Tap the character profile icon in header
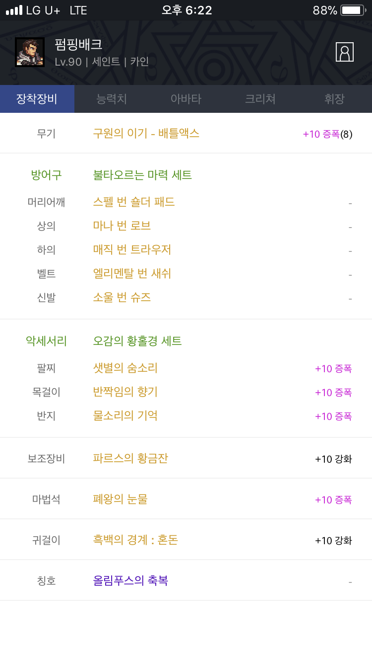Screen dimensions: 372x663 pyautogui.click(x=344, y=52)
